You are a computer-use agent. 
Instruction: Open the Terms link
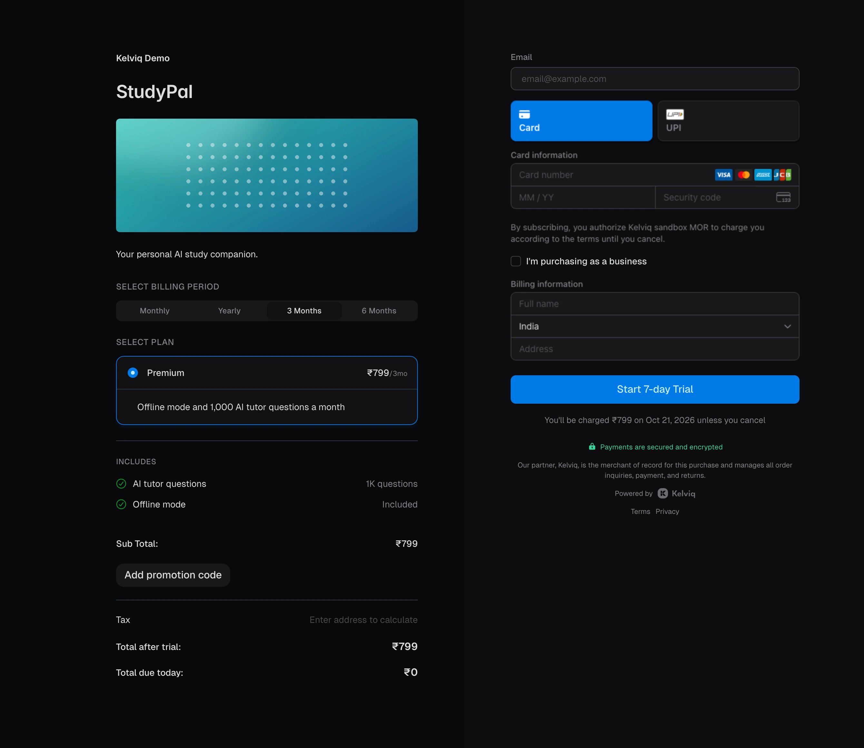[640, 511]
